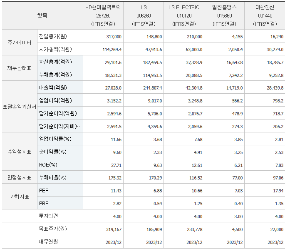Click the PER row label
Screen dimensions: 285x249
(44, 191)
